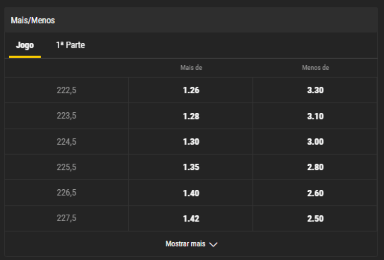This screenshot has width=384, height=260.
Task: Add Menos de 226,5 odds 2.60
Action: pos(315,193)
